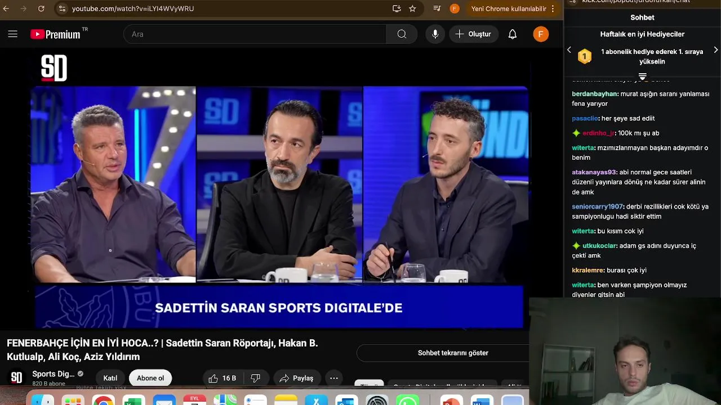Click the YouTube search magnifier button
The height and width of the screenshot is (405, 721).
(x=402, y=34)
